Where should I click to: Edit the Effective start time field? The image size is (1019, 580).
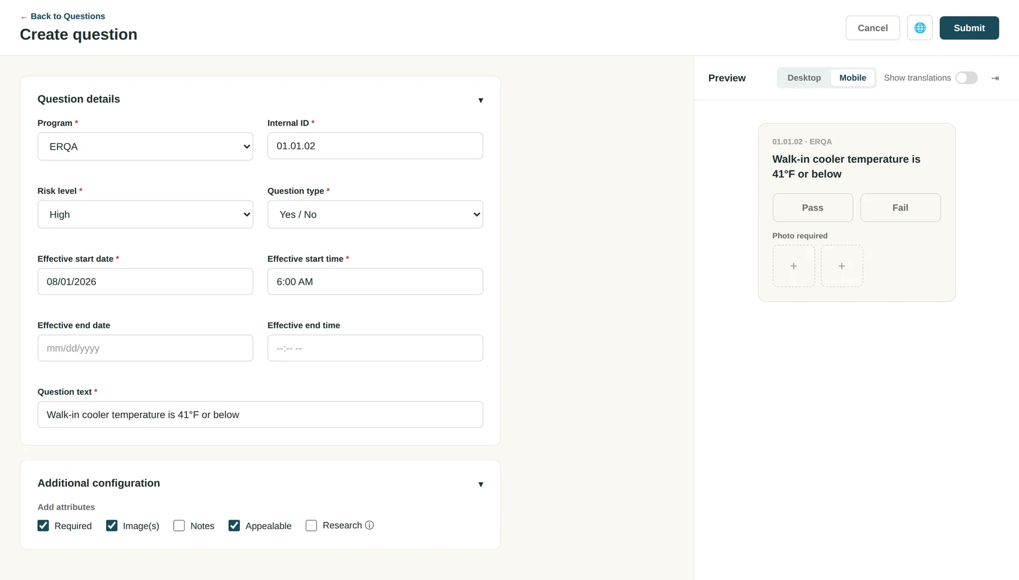(375, 282)
